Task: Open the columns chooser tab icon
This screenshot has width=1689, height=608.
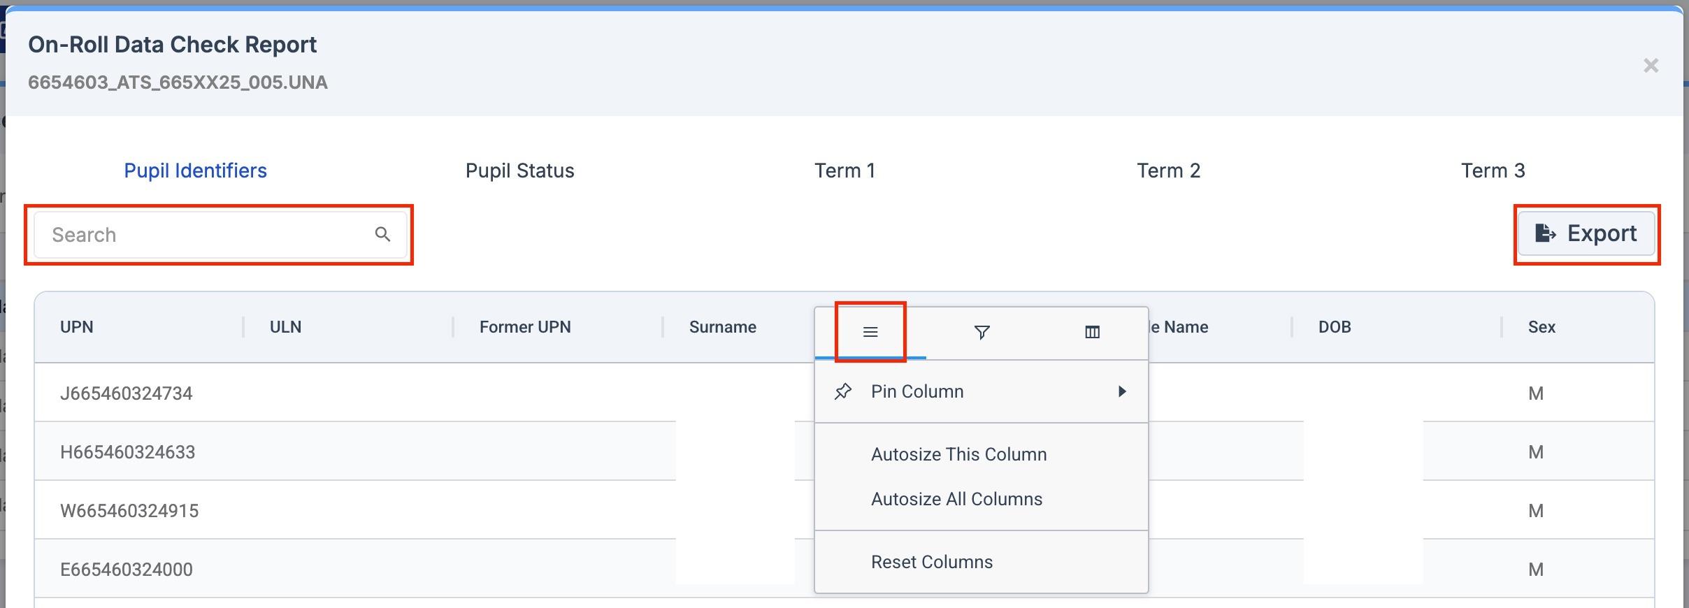Action: (1092, 333)
